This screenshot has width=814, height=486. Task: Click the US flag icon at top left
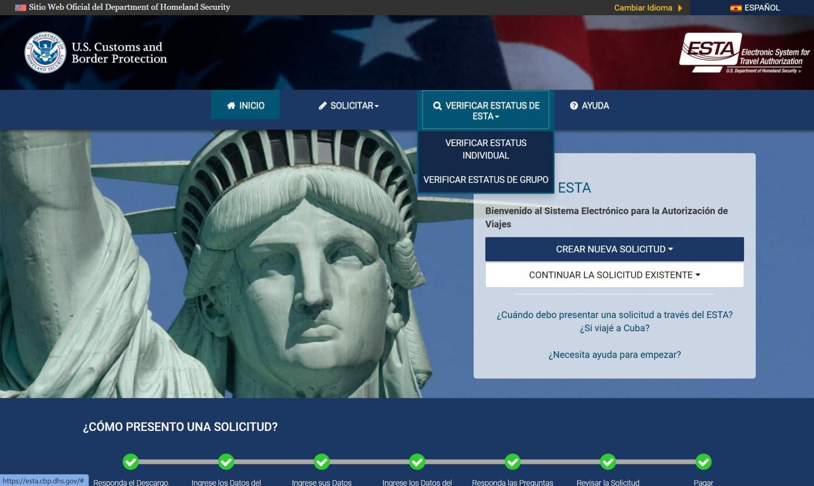[20, 8]
